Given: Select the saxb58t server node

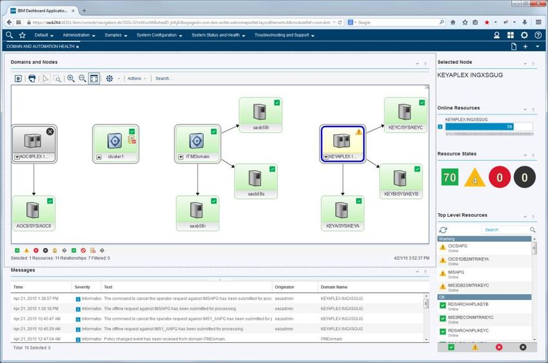Looking at the screenshot, I should [x=260, y=115].
